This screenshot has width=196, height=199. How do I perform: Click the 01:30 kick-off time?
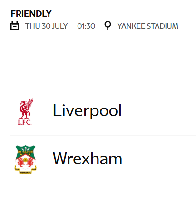[x=86, y=26]
